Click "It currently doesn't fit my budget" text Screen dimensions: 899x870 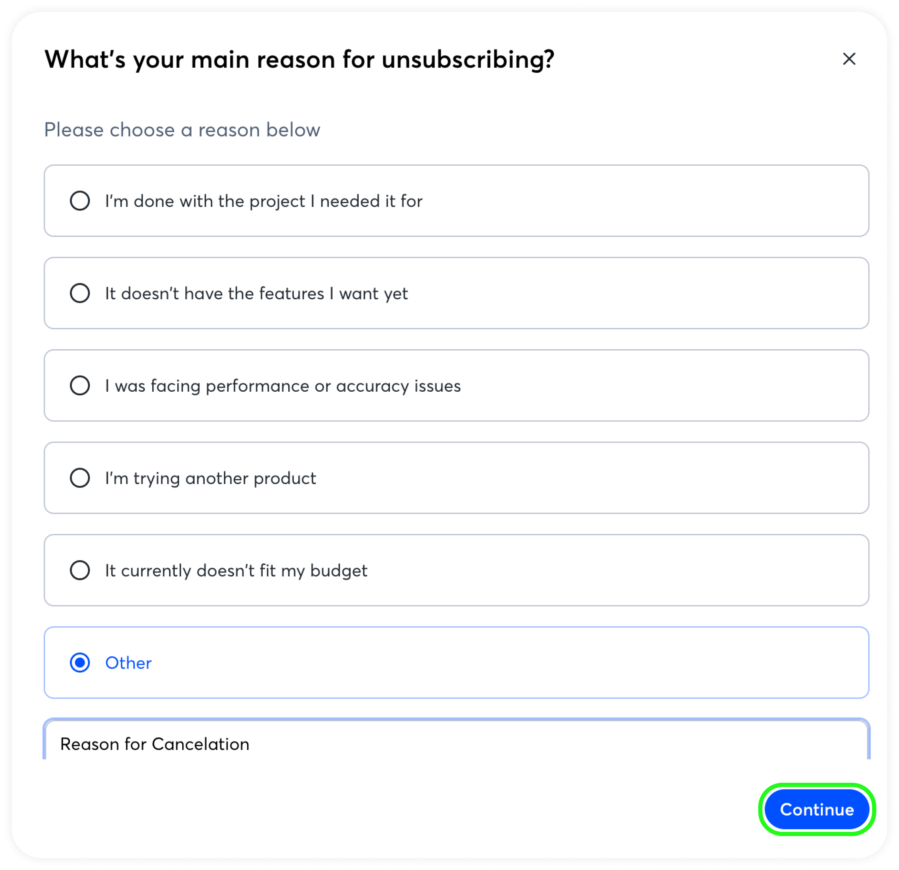[236, 571]
